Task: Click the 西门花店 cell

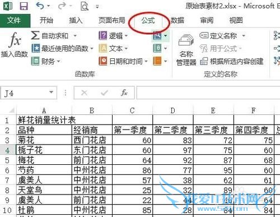Action: (92, 140)
